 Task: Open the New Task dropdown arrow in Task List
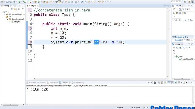177,9
